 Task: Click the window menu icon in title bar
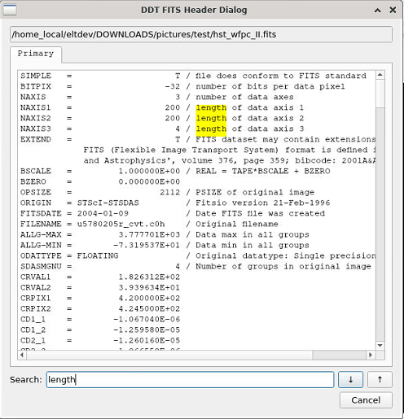(x=10, y=10)
